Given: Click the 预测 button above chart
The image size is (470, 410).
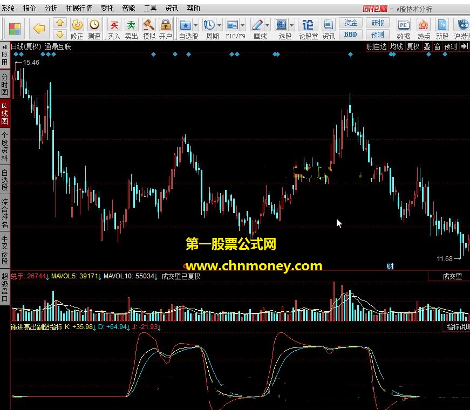Looking at the screenshot, I should tap(450, 46).
